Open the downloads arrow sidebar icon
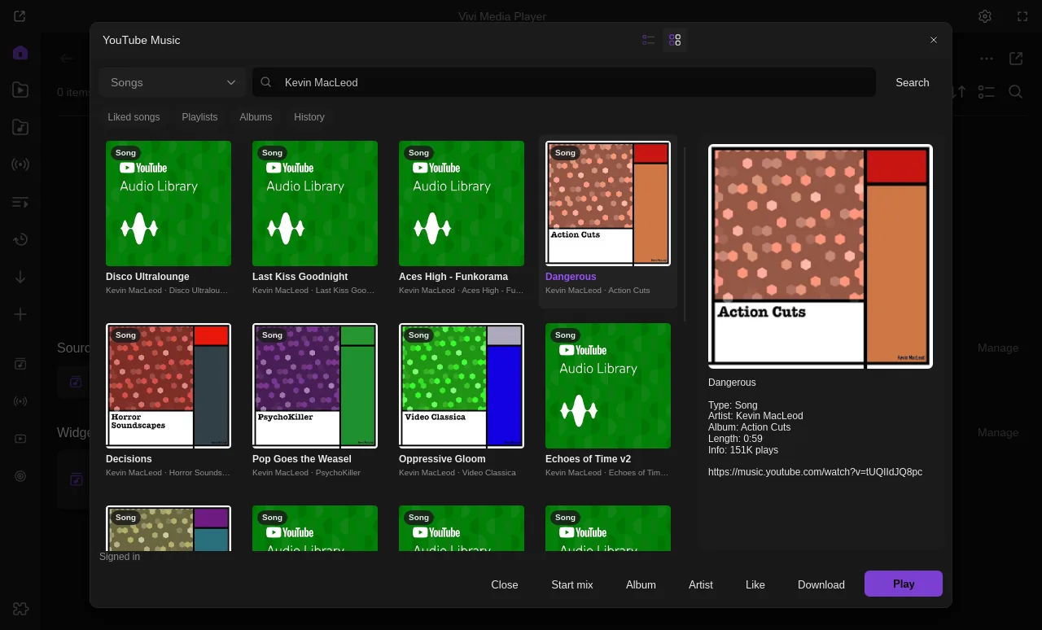Image resolution: width=1042 pixels, height=630 pixels. click(20, 277)
